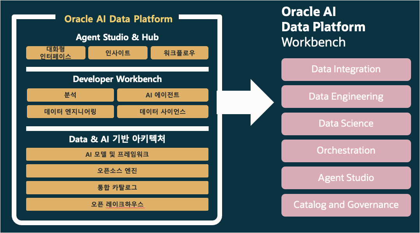This screenshot has width=420, height=233.
Task: Click the 통합 카탈로그 bar
Action: [x=117, y=188]
